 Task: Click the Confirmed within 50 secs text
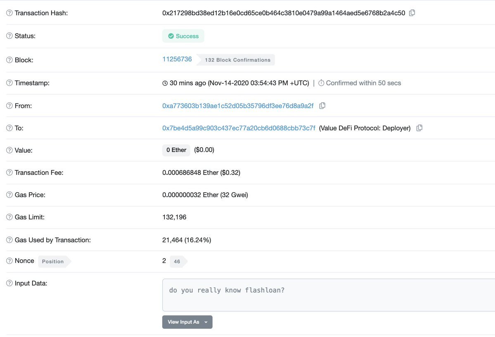[x=363, y=83]
